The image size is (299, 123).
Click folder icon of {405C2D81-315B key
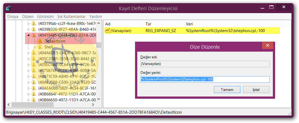click(x=34, y=59)
